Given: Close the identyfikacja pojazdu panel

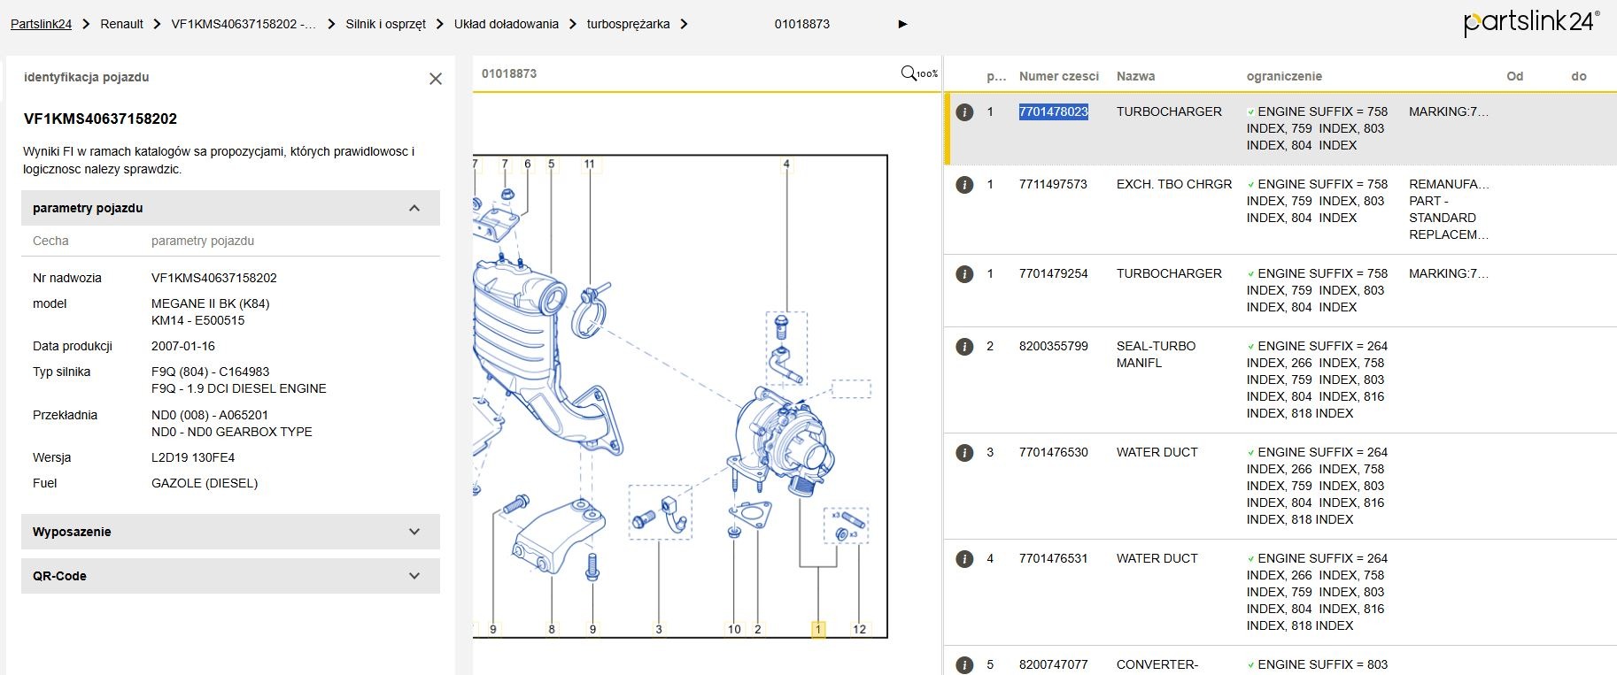Looking at the screenshot, I should point(436,79).
